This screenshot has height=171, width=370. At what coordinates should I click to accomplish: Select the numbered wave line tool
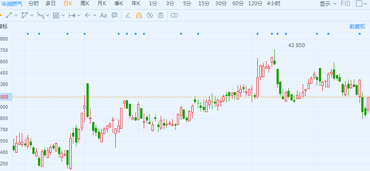40,16
